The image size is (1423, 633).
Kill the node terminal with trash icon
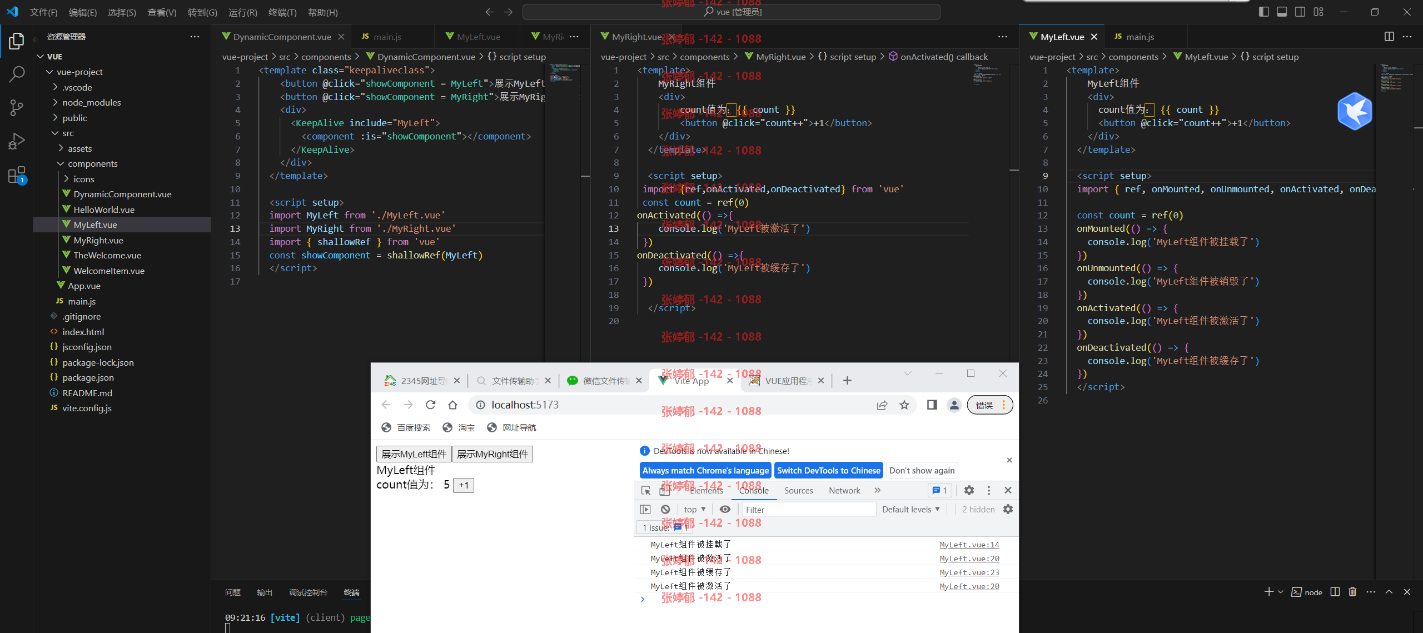pyautogui.click(x=1352, y=592)
